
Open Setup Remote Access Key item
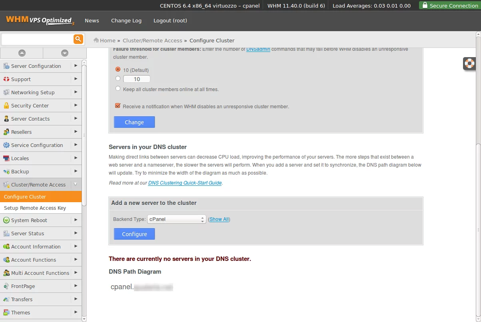coord(41,208)
